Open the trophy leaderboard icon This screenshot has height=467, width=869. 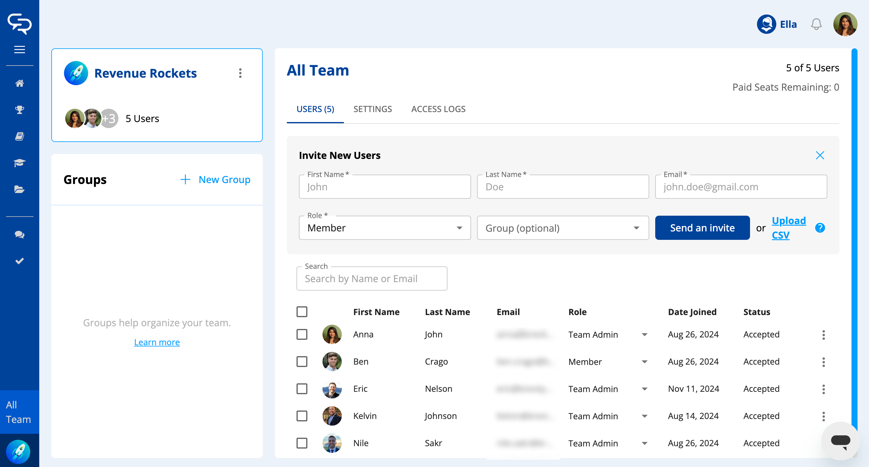pyautogui.click(x=20, y=110)
